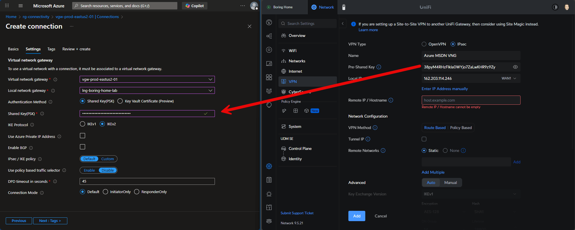The image size is (575, 230).
Task: Switch to Tags tab
Action: click(x=51, y=49)
